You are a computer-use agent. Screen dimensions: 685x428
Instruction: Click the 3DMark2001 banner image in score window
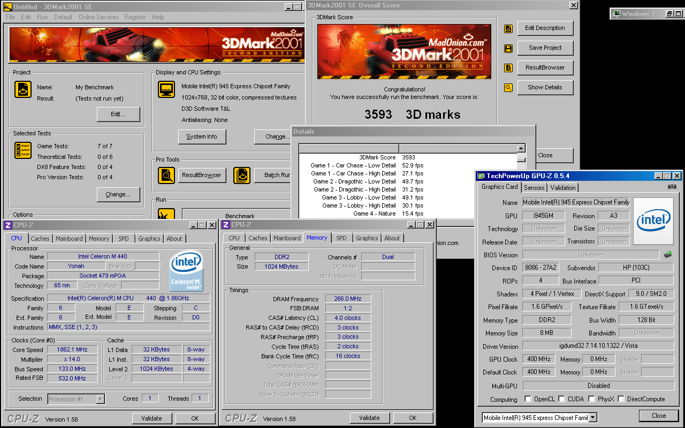click(404, 51)
